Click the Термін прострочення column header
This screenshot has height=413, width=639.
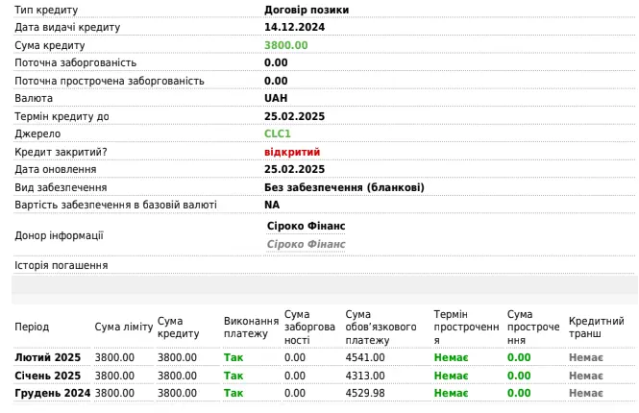click(466, 328)
